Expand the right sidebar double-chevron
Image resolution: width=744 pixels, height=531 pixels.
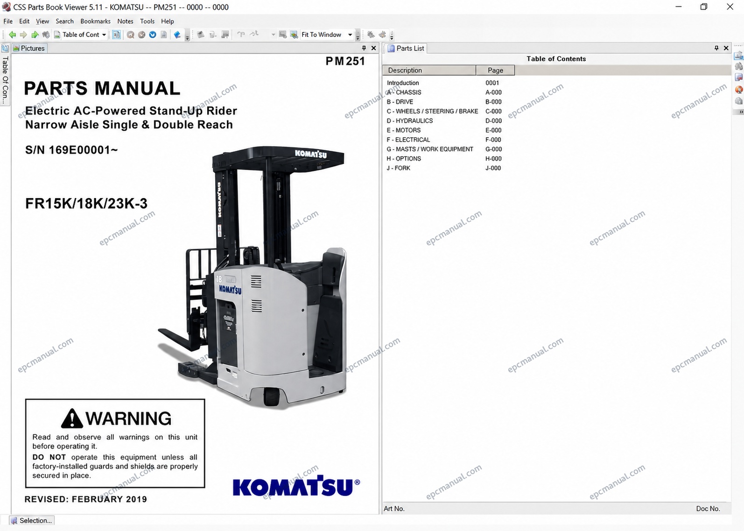tap(740, 112)
